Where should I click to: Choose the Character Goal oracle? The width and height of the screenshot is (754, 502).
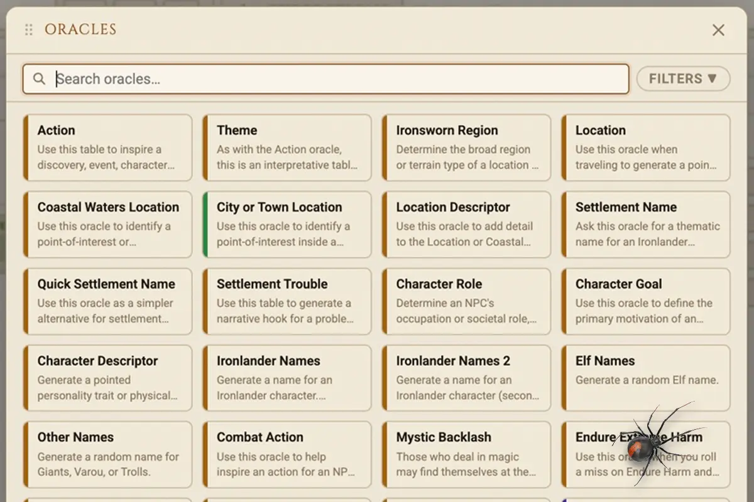646,301
